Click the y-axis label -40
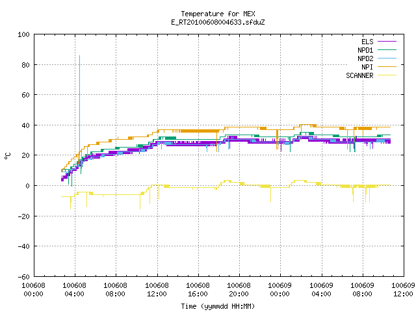The image size is (416, 312). click(x=23, y=246)
